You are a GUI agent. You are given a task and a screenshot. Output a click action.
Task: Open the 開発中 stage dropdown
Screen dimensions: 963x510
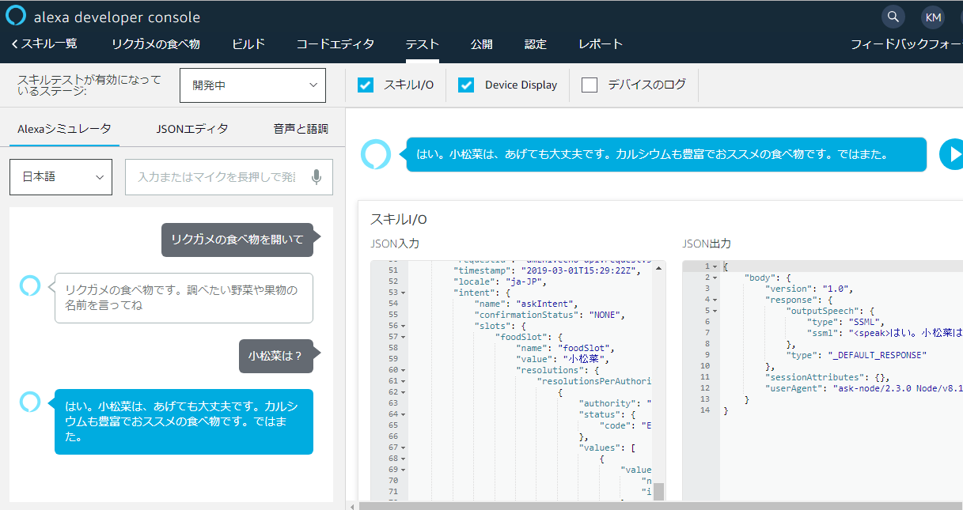click(252, 85)
